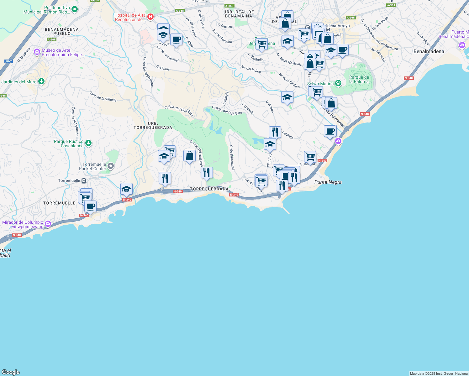Click the coffee cup icon near Avenida Las Palmeras

click(330, 131)
